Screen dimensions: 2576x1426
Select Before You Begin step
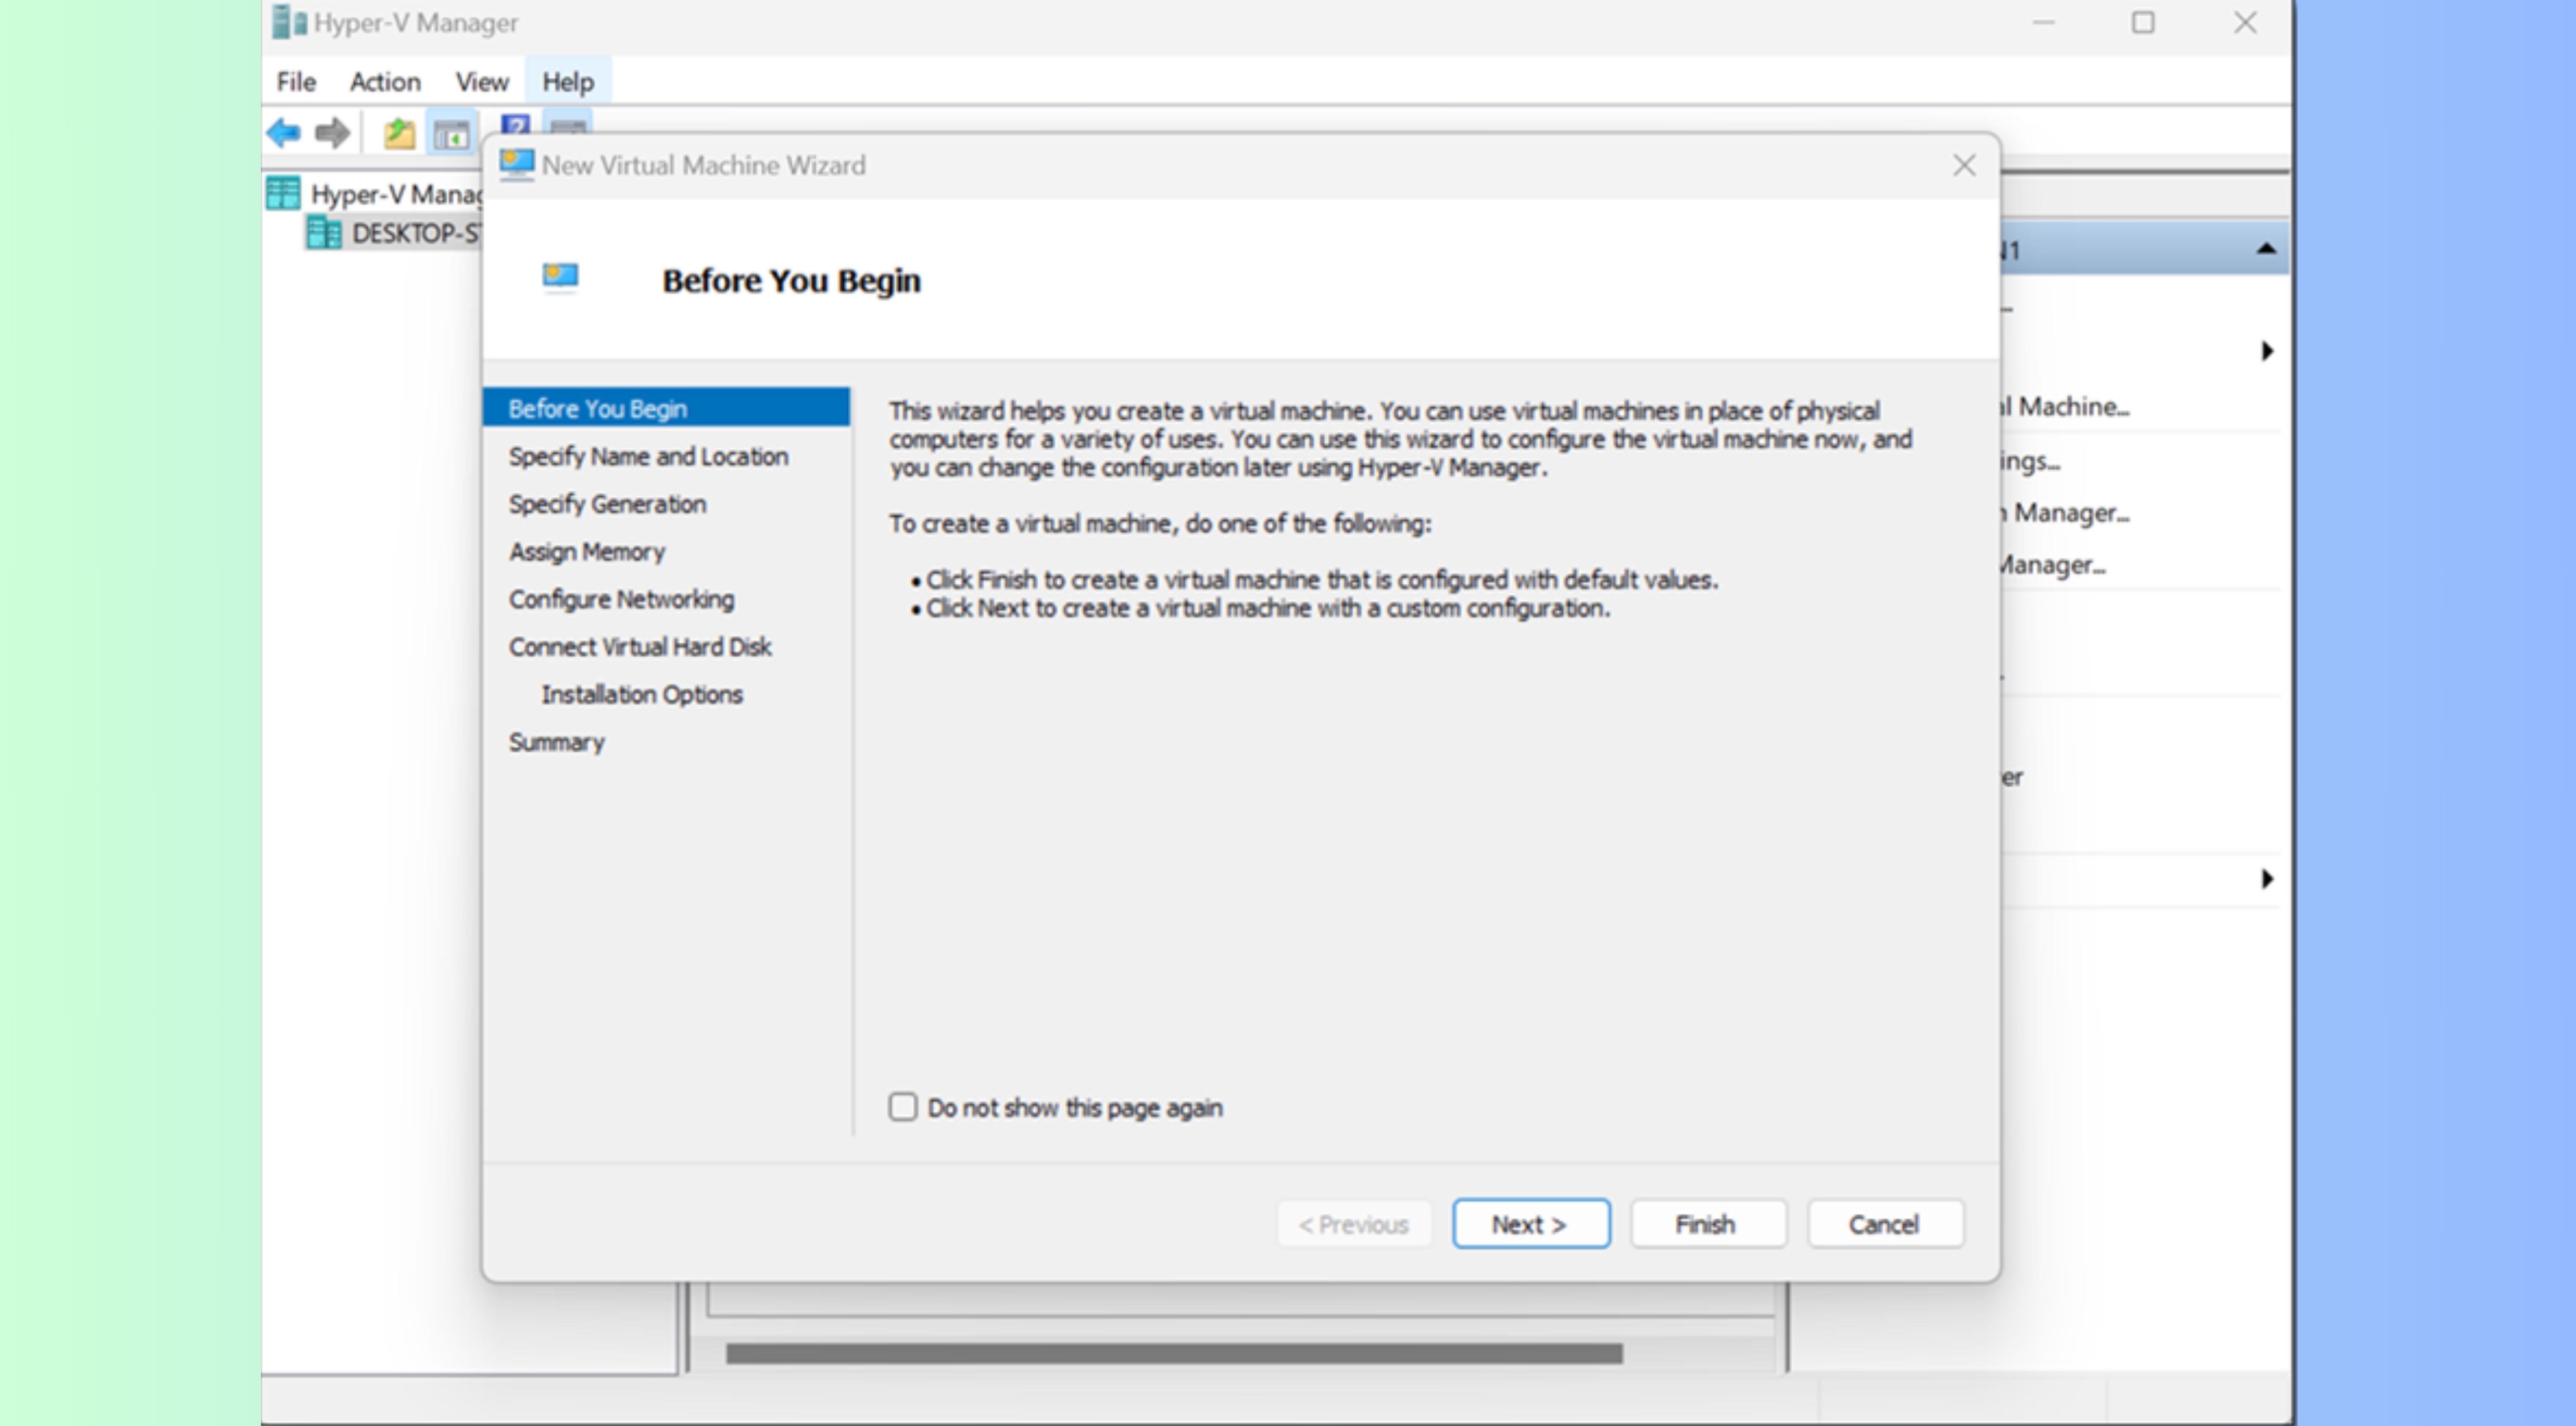[x=666, y=408]
